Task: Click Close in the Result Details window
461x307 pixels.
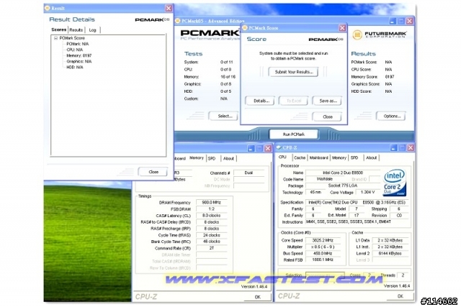Action: pos(153,172)
